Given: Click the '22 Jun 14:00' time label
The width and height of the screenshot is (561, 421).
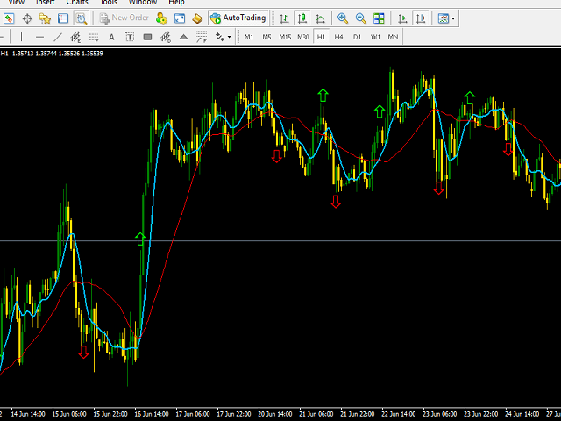Looking at the screenshot, I should pyautogui.click(x=398, y=414).
